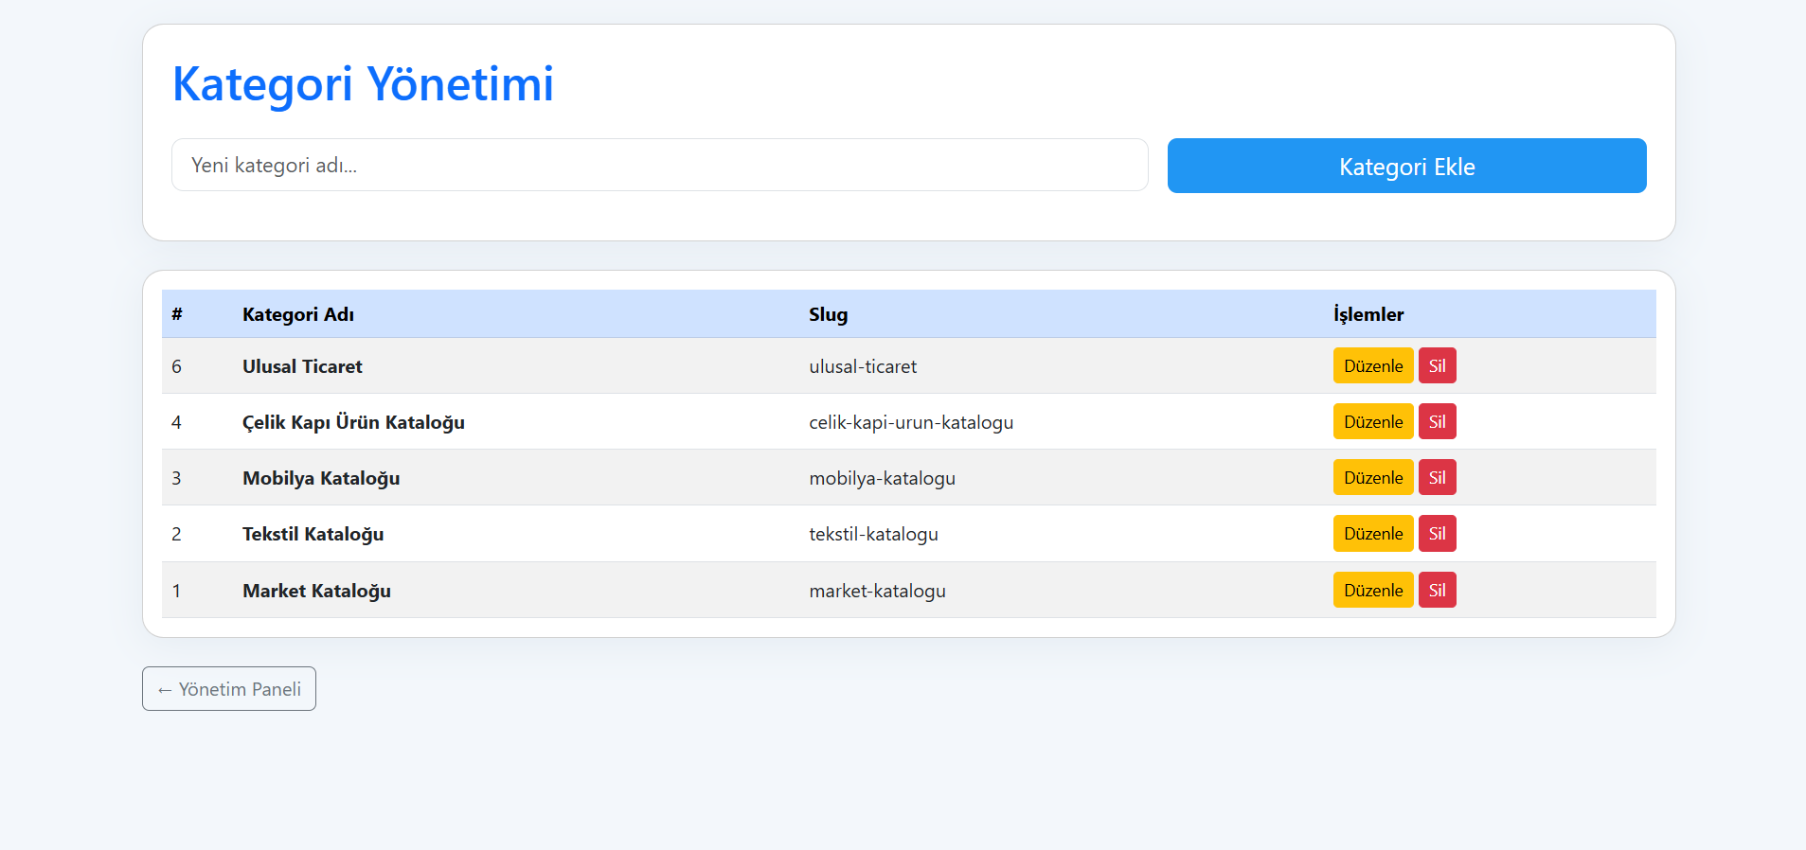Delete the Tekstil Kataloğu category
The width and height of the screenshot is (1806, 850).
point(1437,533)
